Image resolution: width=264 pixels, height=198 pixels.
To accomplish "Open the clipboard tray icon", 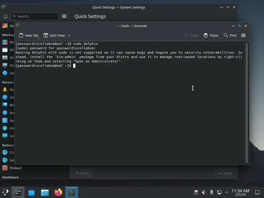I will click(x=196, y=192).
